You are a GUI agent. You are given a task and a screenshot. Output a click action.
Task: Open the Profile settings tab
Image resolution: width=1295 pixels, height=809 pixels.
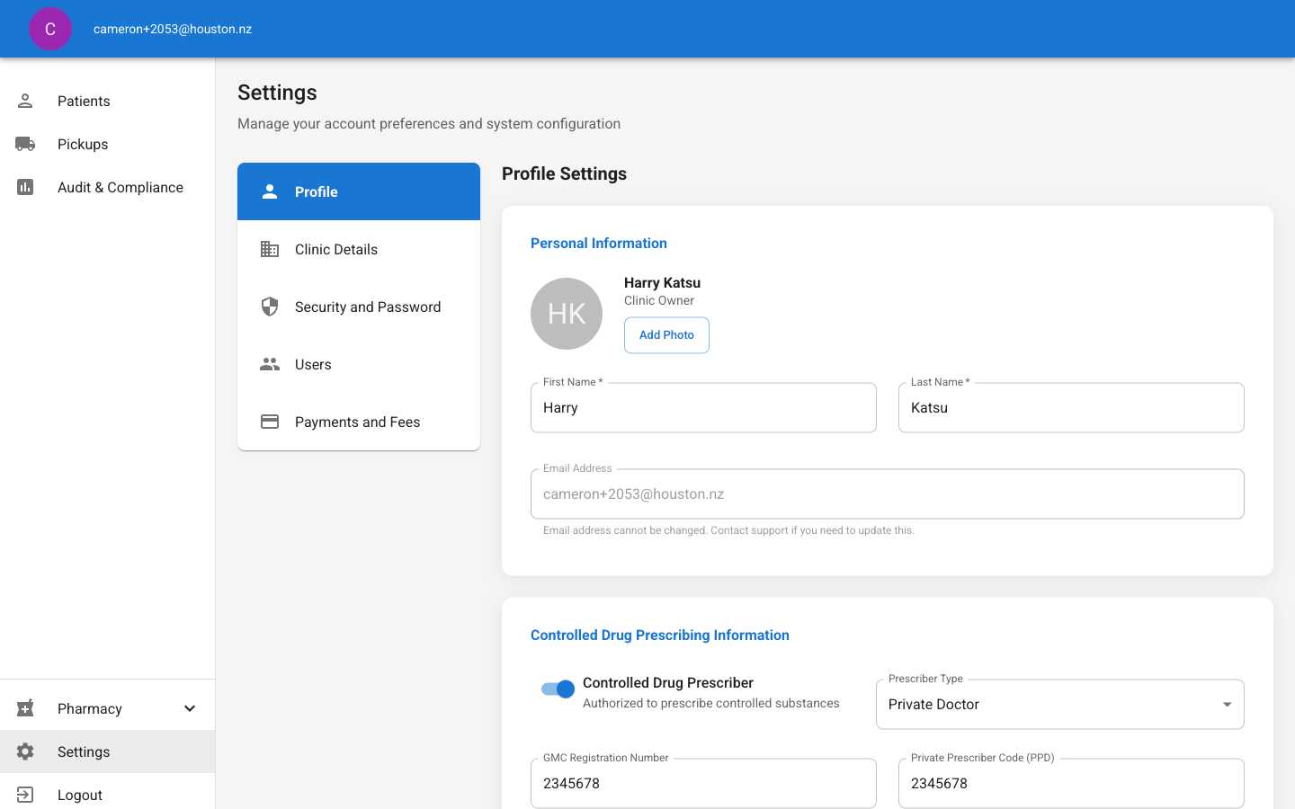(x=359, y=191)
